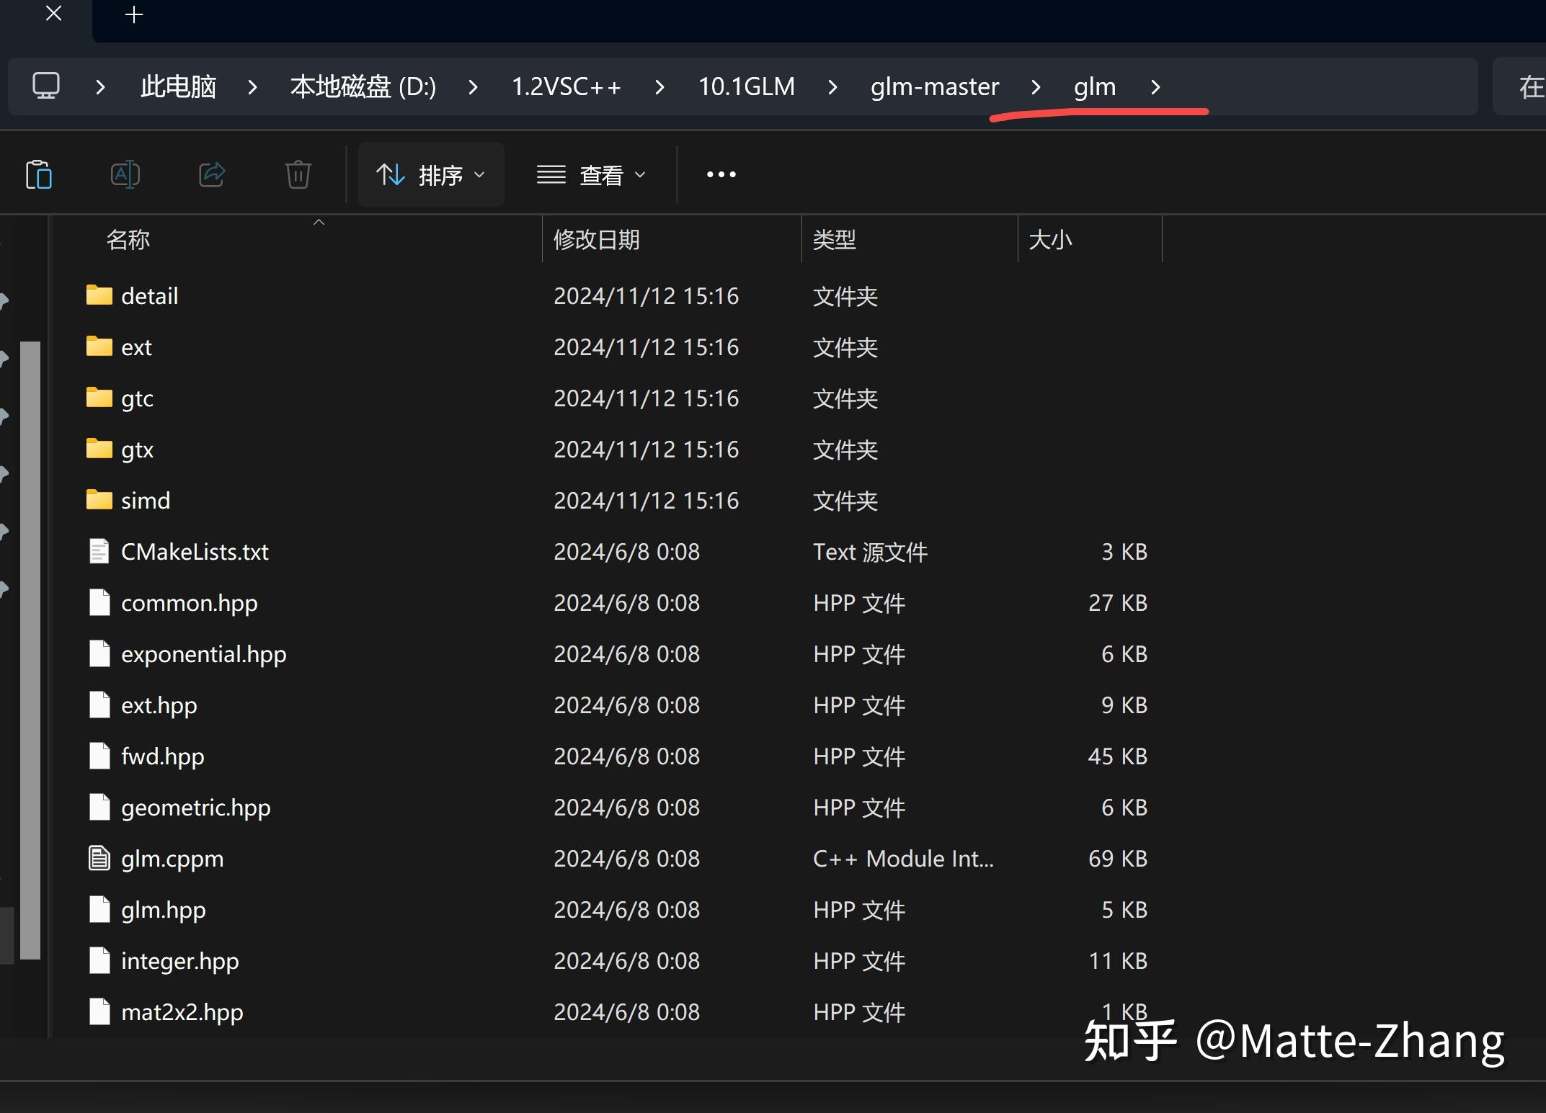Open the simd folder
The width and height of the screenshot is (1546, 1113).
[x=144, y=500]
